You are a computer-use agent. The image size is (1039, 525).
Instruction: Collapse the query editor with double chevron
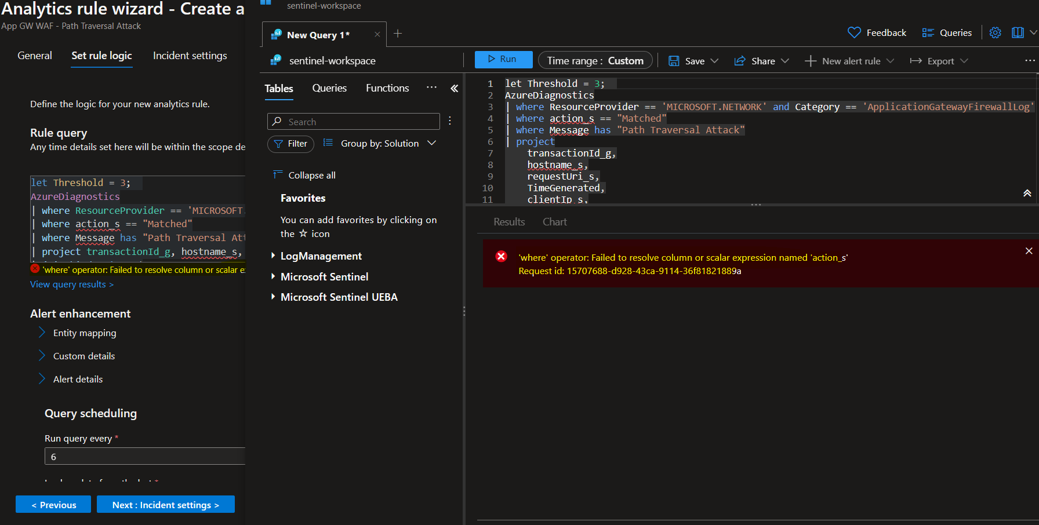click(x=1027, y=194)
